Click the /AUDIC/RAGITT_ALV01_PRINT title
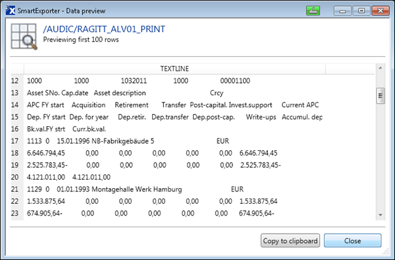Viewport: 395px width, 260px height. tap(104, 29)
